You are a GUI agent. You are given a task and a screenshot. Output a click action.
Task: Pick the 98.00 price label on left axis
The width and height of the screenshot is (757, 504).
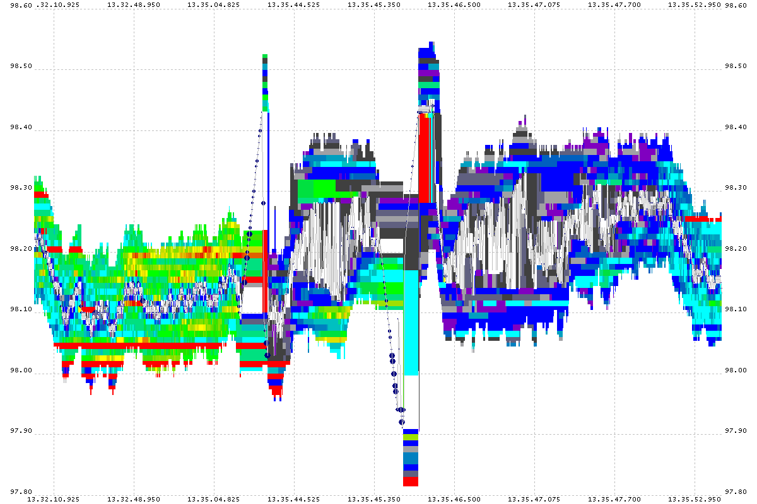pyautogui.click(x=23, y=370)
